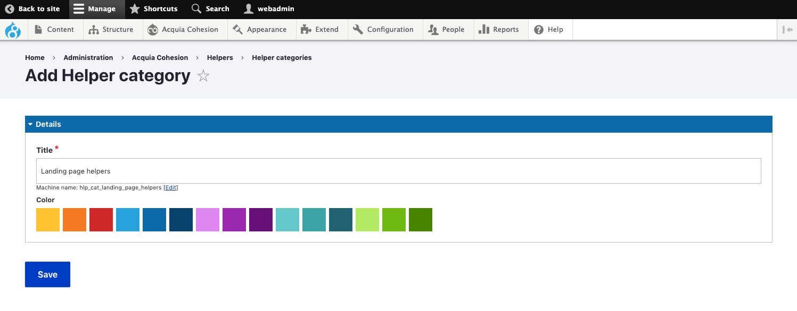This screenshot has height=311, width=797.
Task: Choose the pink color swatch
Action: pos(208,220)
